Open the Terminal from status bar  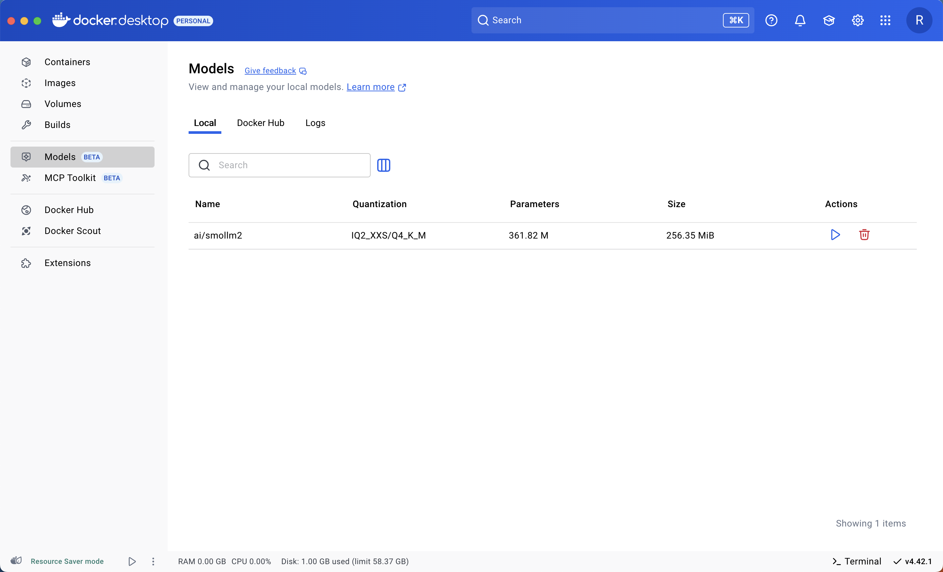coord(857,561)
